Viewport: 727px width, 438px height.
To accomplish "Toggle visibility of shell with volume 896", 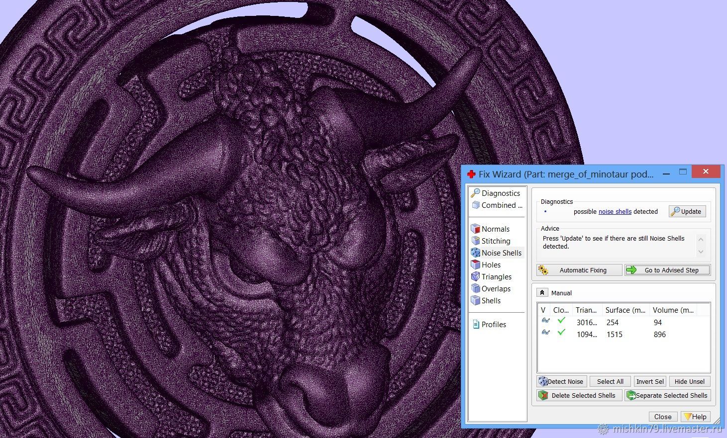I will pos(545,333).
